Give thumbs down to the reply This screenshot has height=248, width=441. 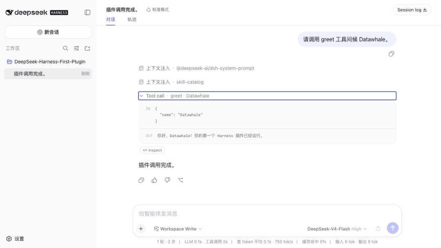pos(167,180)
